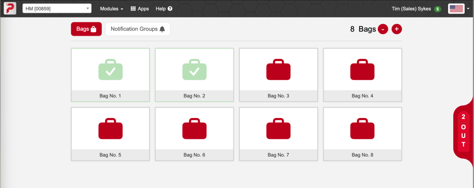
Task: Click the red P logo icon
Action: [10, 8]
